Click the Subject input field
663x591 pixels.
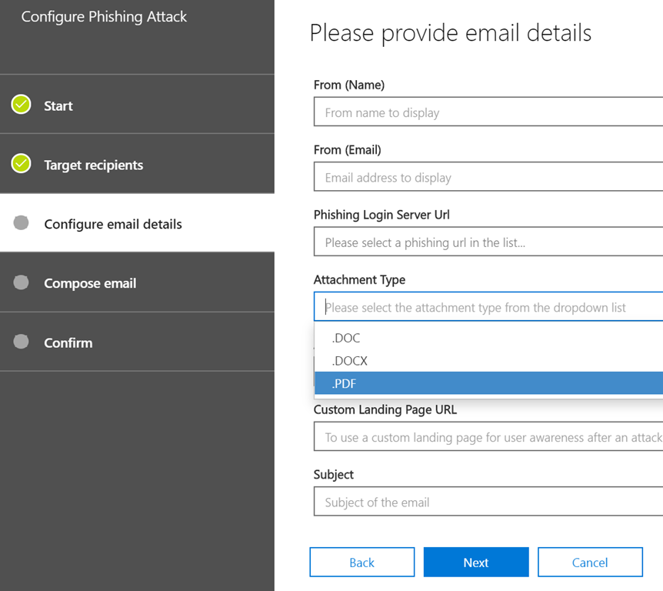pos(488,503)
